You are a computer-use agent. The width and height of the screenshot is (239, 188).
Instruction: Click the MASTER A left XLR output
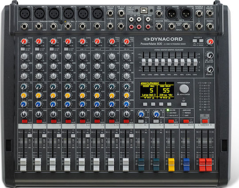(171, 14)
